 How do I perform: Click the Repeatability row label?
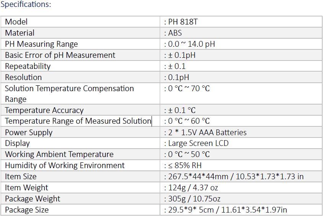click(28, 66)
